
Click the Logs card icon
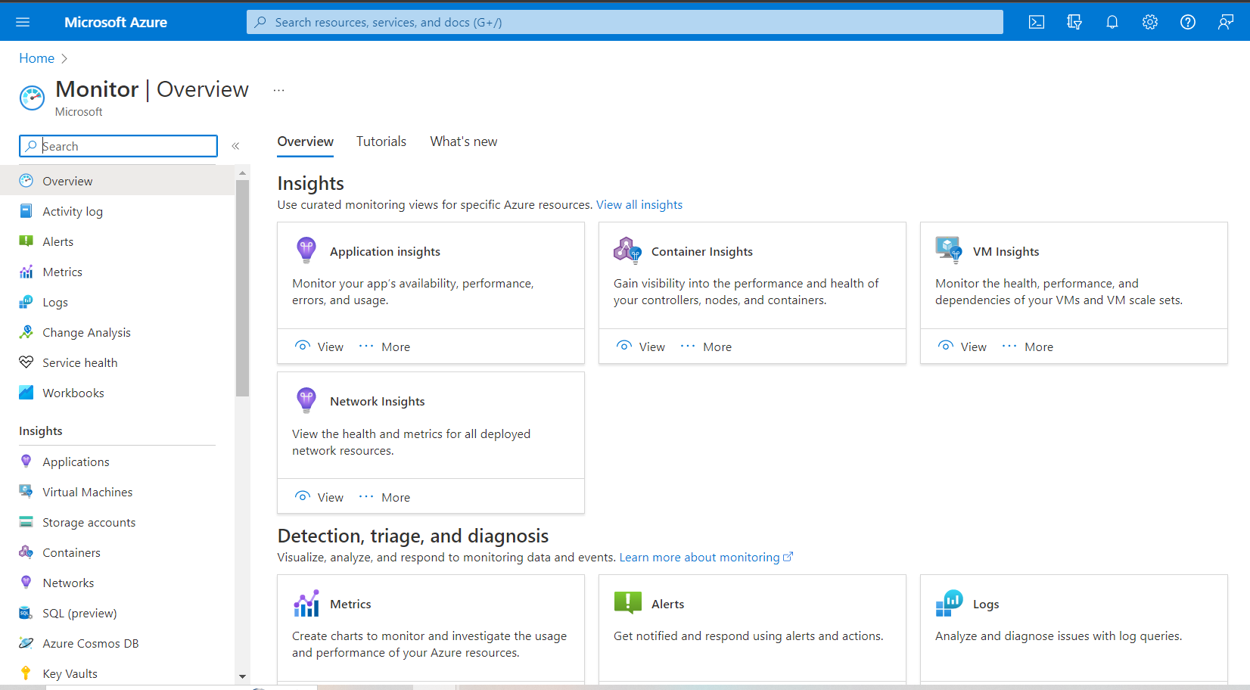click(x=950, y=603)
